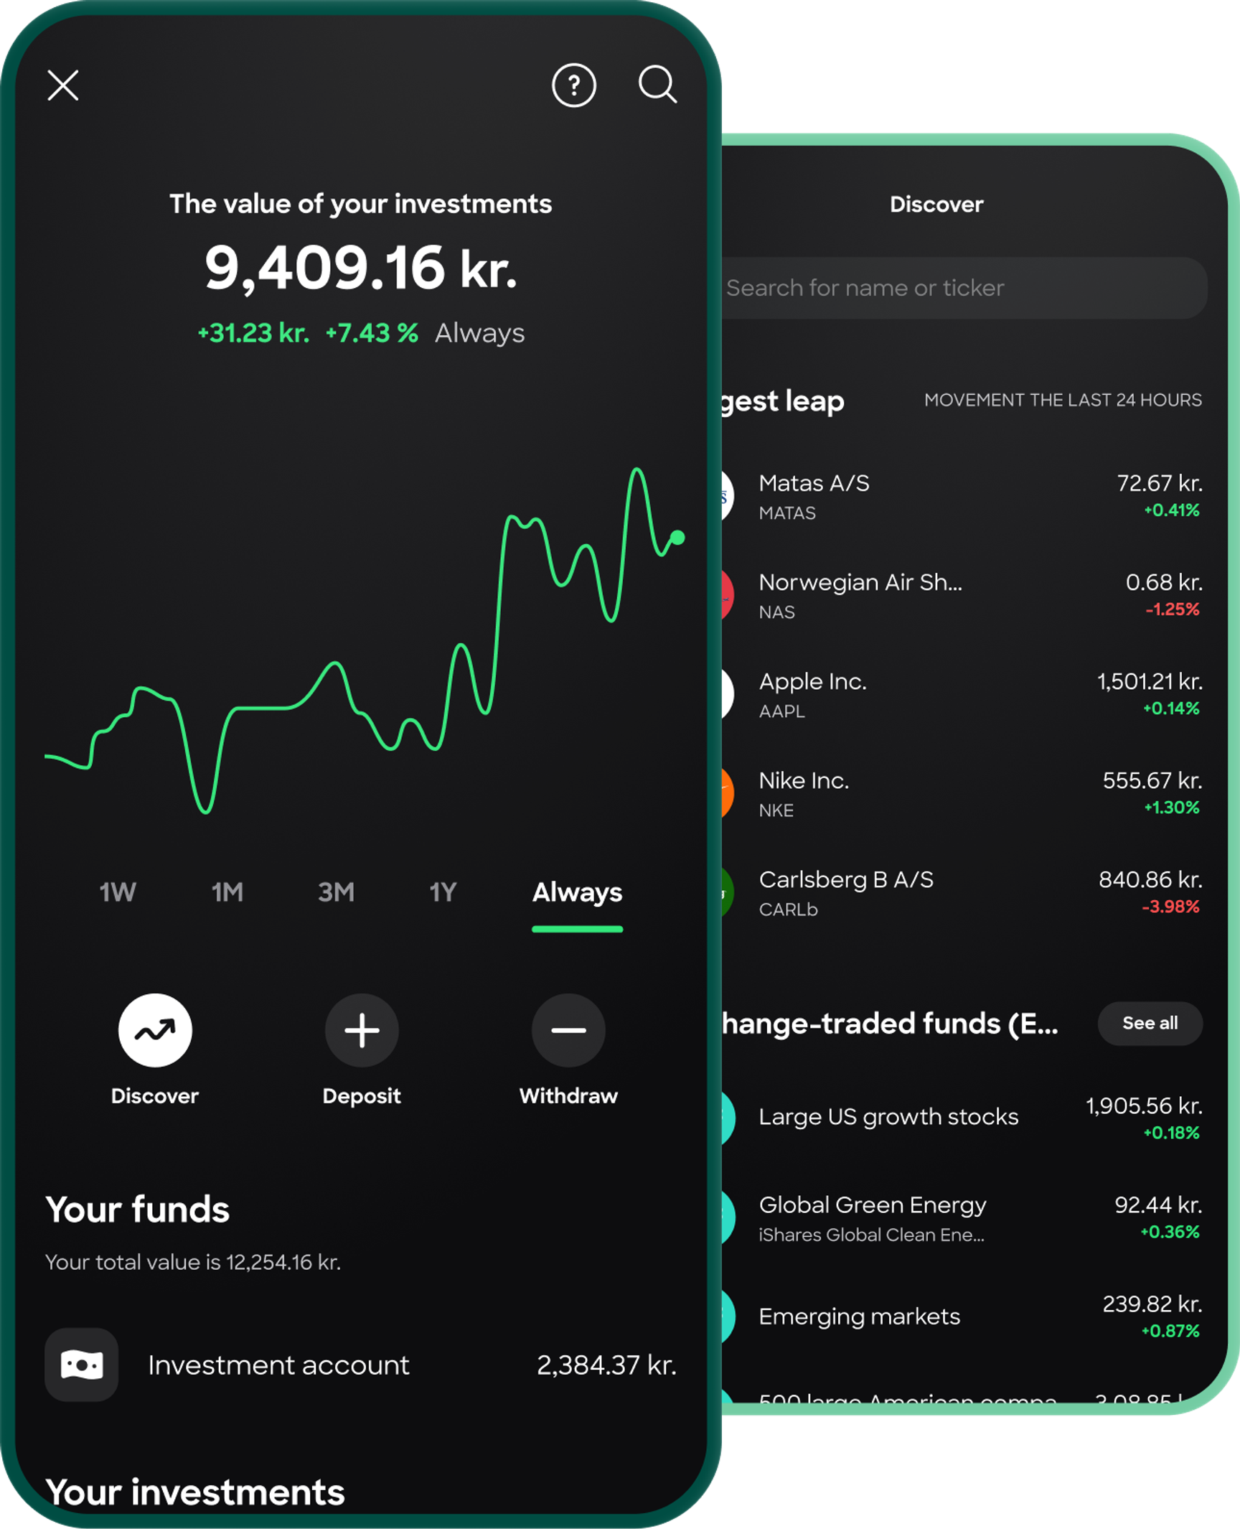
Task: Open the Nike Inc. stock row
Action: coord(962,793)
